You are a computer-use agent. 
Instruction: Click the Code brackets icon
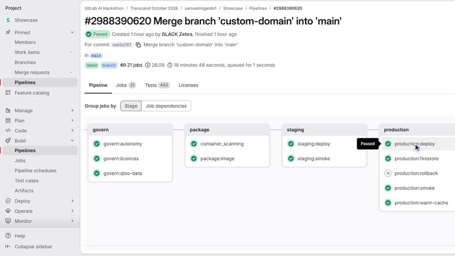click(x=8, y=131)
